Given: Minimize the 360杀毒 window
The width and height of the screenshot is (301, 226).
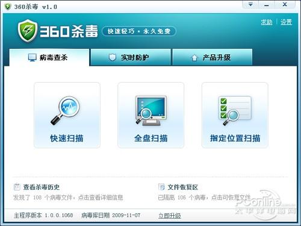Looking at the screenshot, I should (267, 4).
